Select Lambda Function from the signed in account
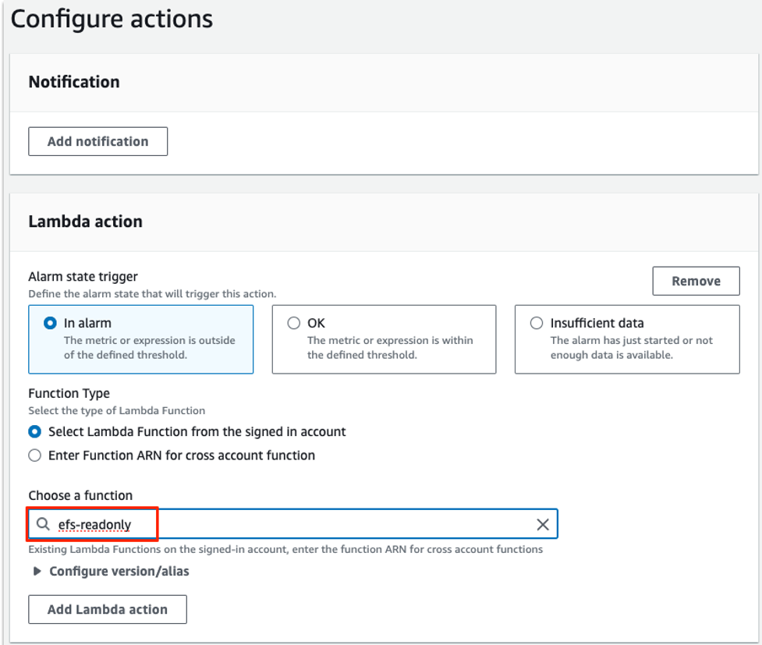 [34, 431]
